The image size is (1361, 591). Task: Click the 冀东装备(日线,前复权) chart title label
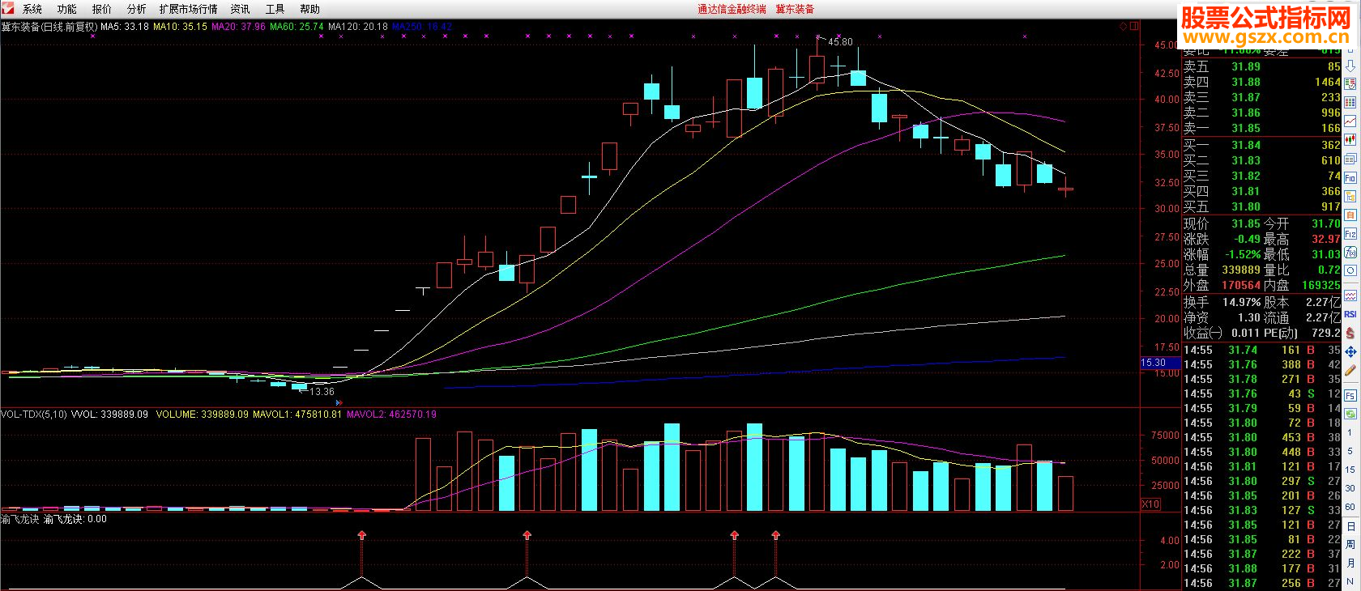click(49, 27)
